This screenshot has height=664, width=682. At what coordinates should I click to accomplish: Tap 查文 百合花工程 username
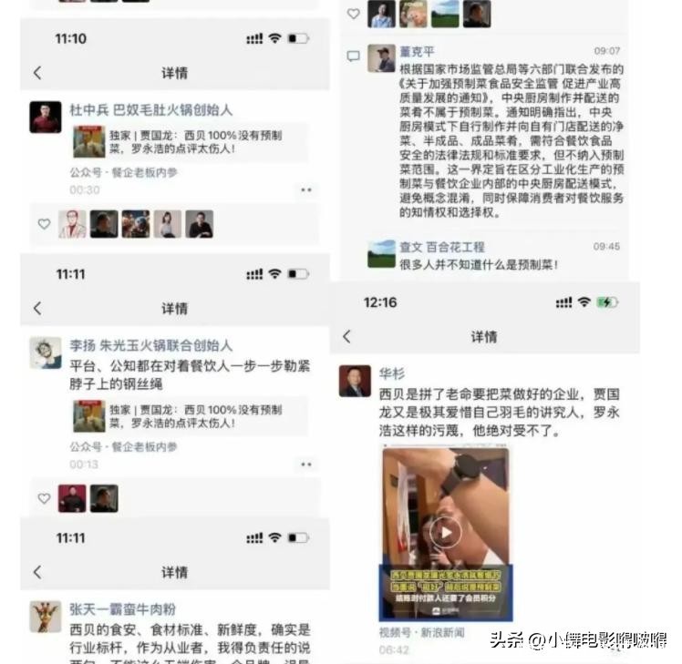442,247
